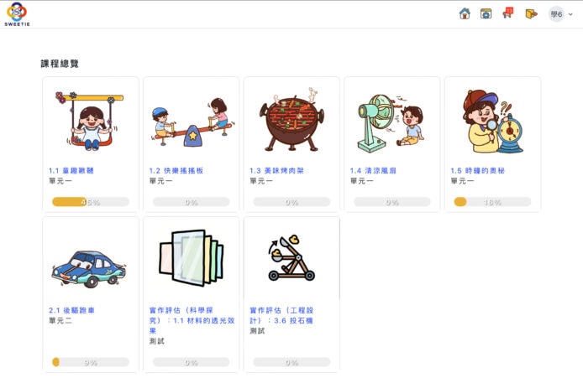Open course 1.2 快樂搖搖板 link
This screenshot has width=583, height=383.
pyautogui.click(x=176, y=171)
